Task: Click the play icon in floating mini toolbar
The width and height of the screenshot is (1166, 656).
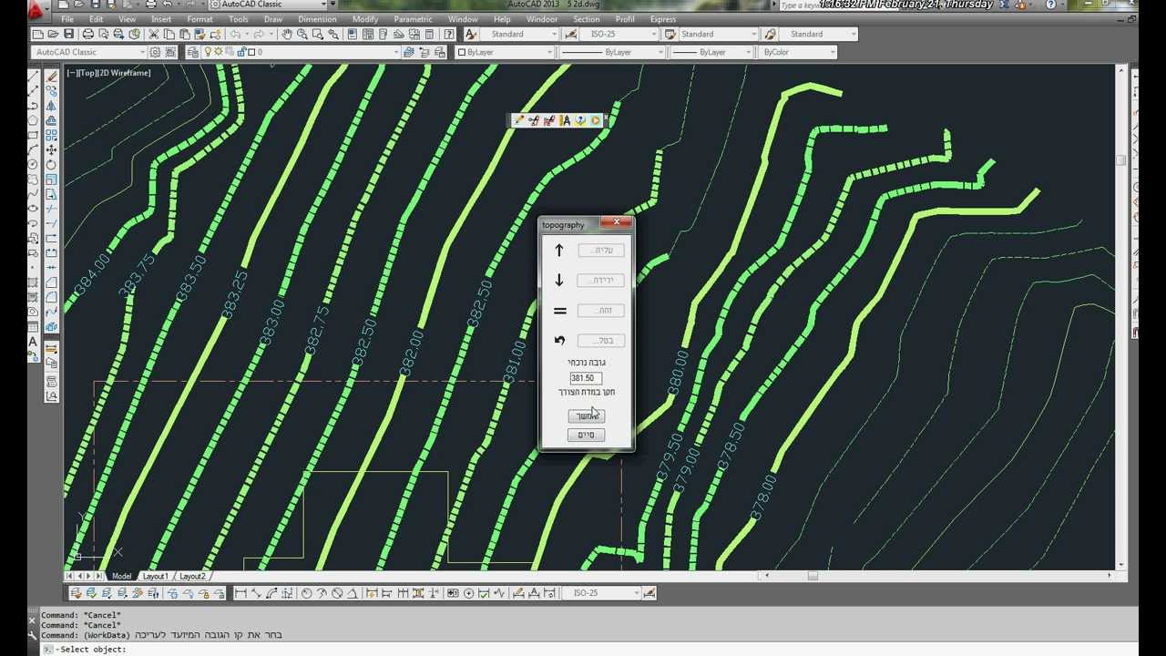Action: pos(595,119)
